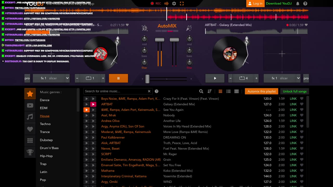Select the EDM genre
The width and height of the screenshot is (333, 187).
point(44,108)
